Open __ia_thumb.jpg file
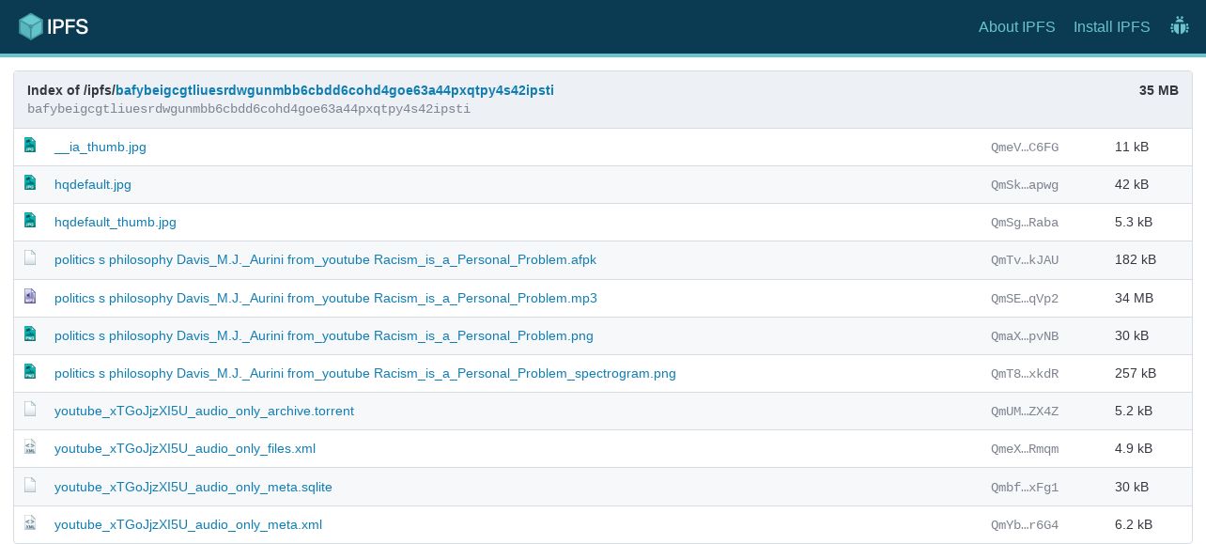Viewport: 1206px width, 544px height. click(100, 147)
